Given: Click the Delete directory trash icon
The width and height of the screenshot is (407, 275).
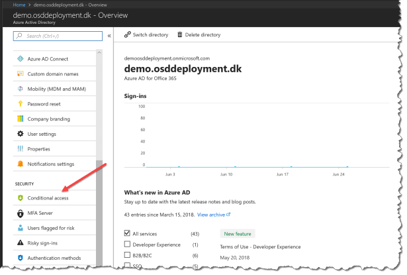Looking at the screenshot, I should click(x=179, y=34).
